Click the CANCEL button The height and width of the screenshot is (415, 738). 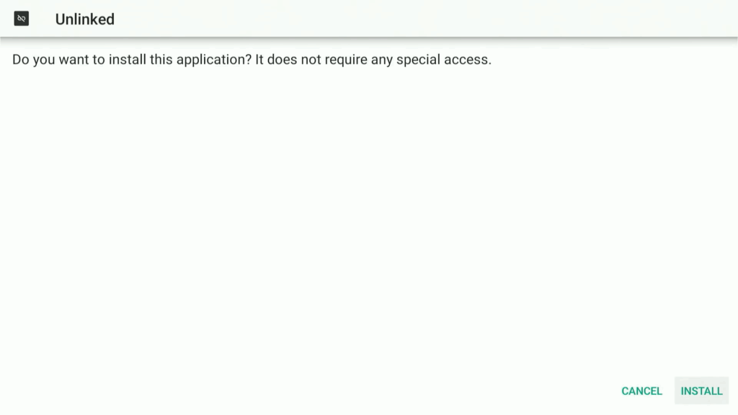641,391
